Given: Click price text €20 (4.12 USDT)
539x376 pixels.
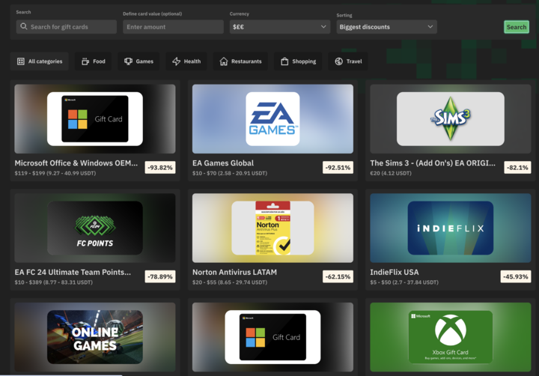Looking at the screenshot, I should (391, 173).
